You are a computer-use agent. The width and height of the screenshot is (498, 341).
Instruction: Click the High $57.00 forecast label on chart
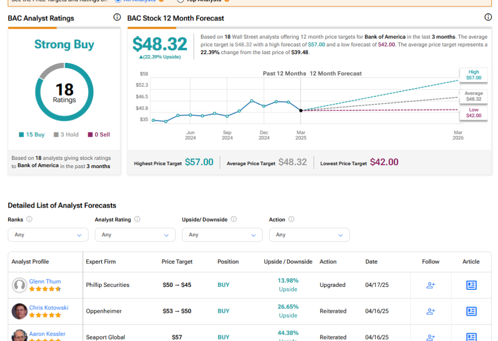point(474,75)
